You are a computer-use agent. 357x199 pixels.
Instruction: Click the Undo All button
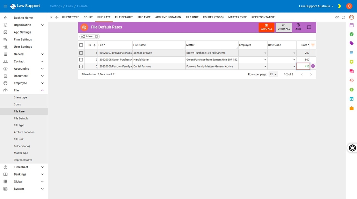click(x=284, y=27)
